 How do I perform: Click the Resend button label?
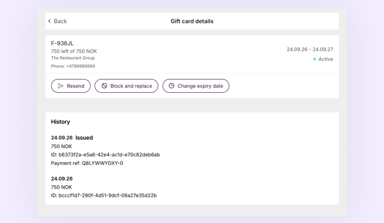click(76, 86)
